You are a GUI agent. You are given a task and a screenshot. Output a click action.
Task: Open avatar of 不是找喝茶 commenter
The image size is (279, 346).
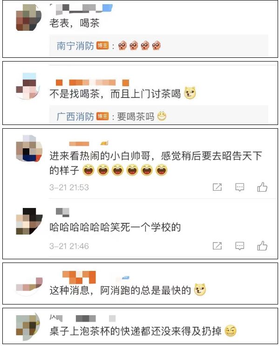point(29,86)
